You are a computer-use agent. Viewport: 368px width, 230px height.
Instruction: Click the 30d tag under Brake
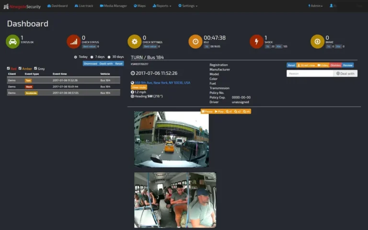(x=338, y=46)
